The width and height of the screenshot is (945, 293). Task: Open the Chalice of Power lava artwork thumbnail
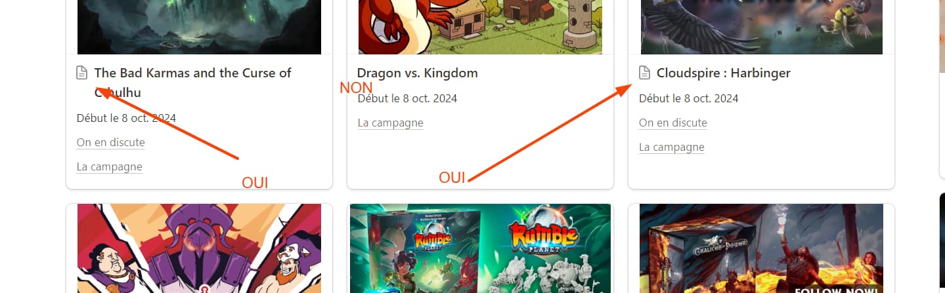click(762, 248)
